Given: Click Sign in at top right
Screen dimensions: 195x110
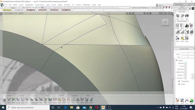Looking at the screenshot, I should coord(161,5).
